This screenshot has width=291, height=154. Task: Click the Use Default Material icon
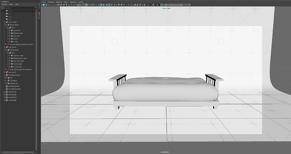(104, 5)
